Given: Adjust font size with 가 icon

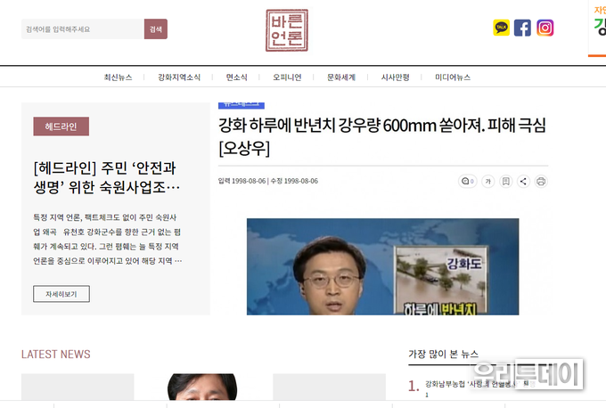Looking at the screenshot, I should tap(488, 181).
